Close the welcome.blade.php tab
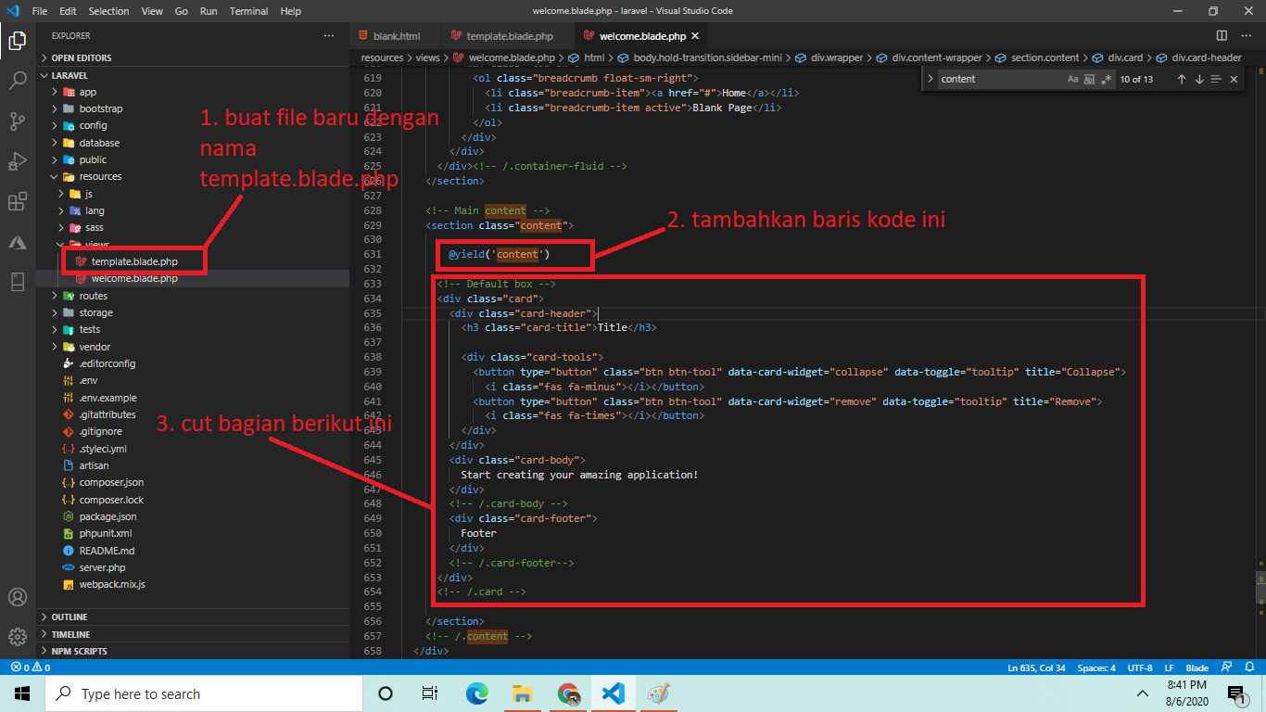1266x712 pixels. [x=695, y=36]
